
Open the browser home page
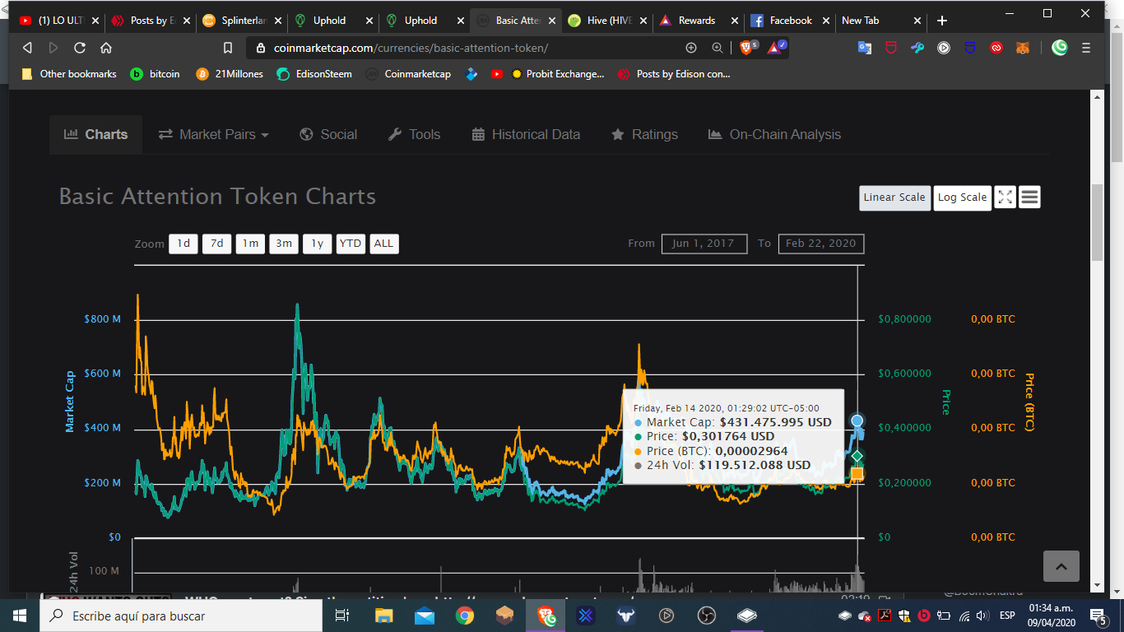[x=106, y=48]
